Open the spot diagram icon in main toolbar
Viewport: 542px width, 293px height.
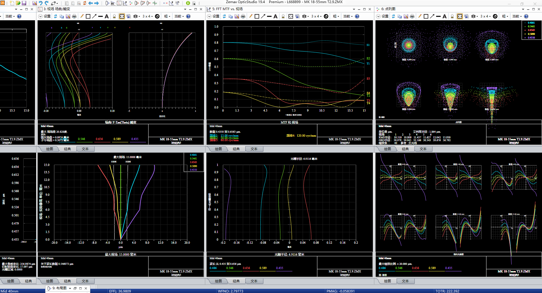coord(131,3)
